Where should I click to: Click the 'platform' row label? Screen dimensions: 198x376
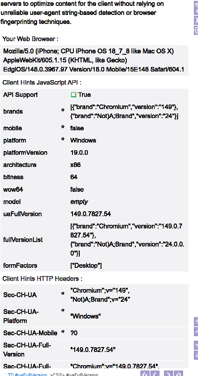click(x=14, y=141)
